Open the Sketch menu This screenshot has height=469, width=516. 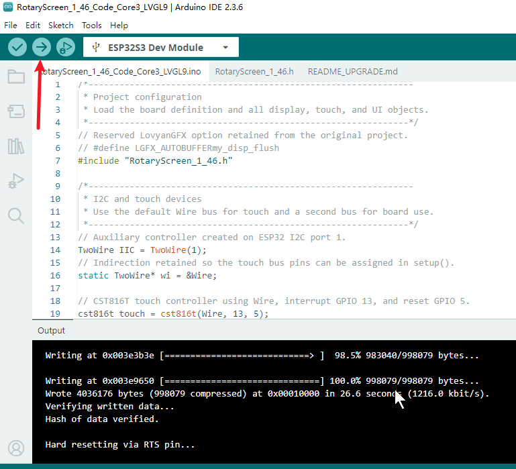(x=61, y=25)
